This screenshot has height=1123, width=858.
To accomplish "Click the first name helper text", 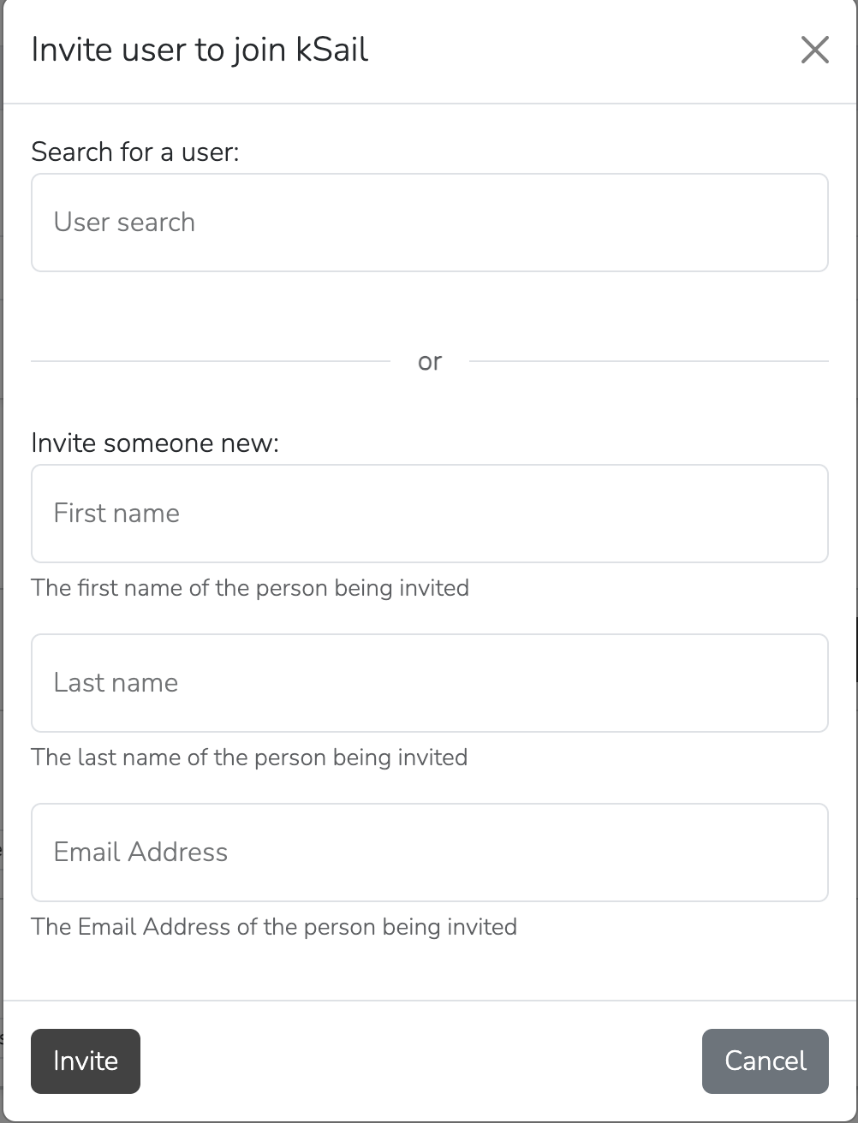I will click(x=250, y=588).
